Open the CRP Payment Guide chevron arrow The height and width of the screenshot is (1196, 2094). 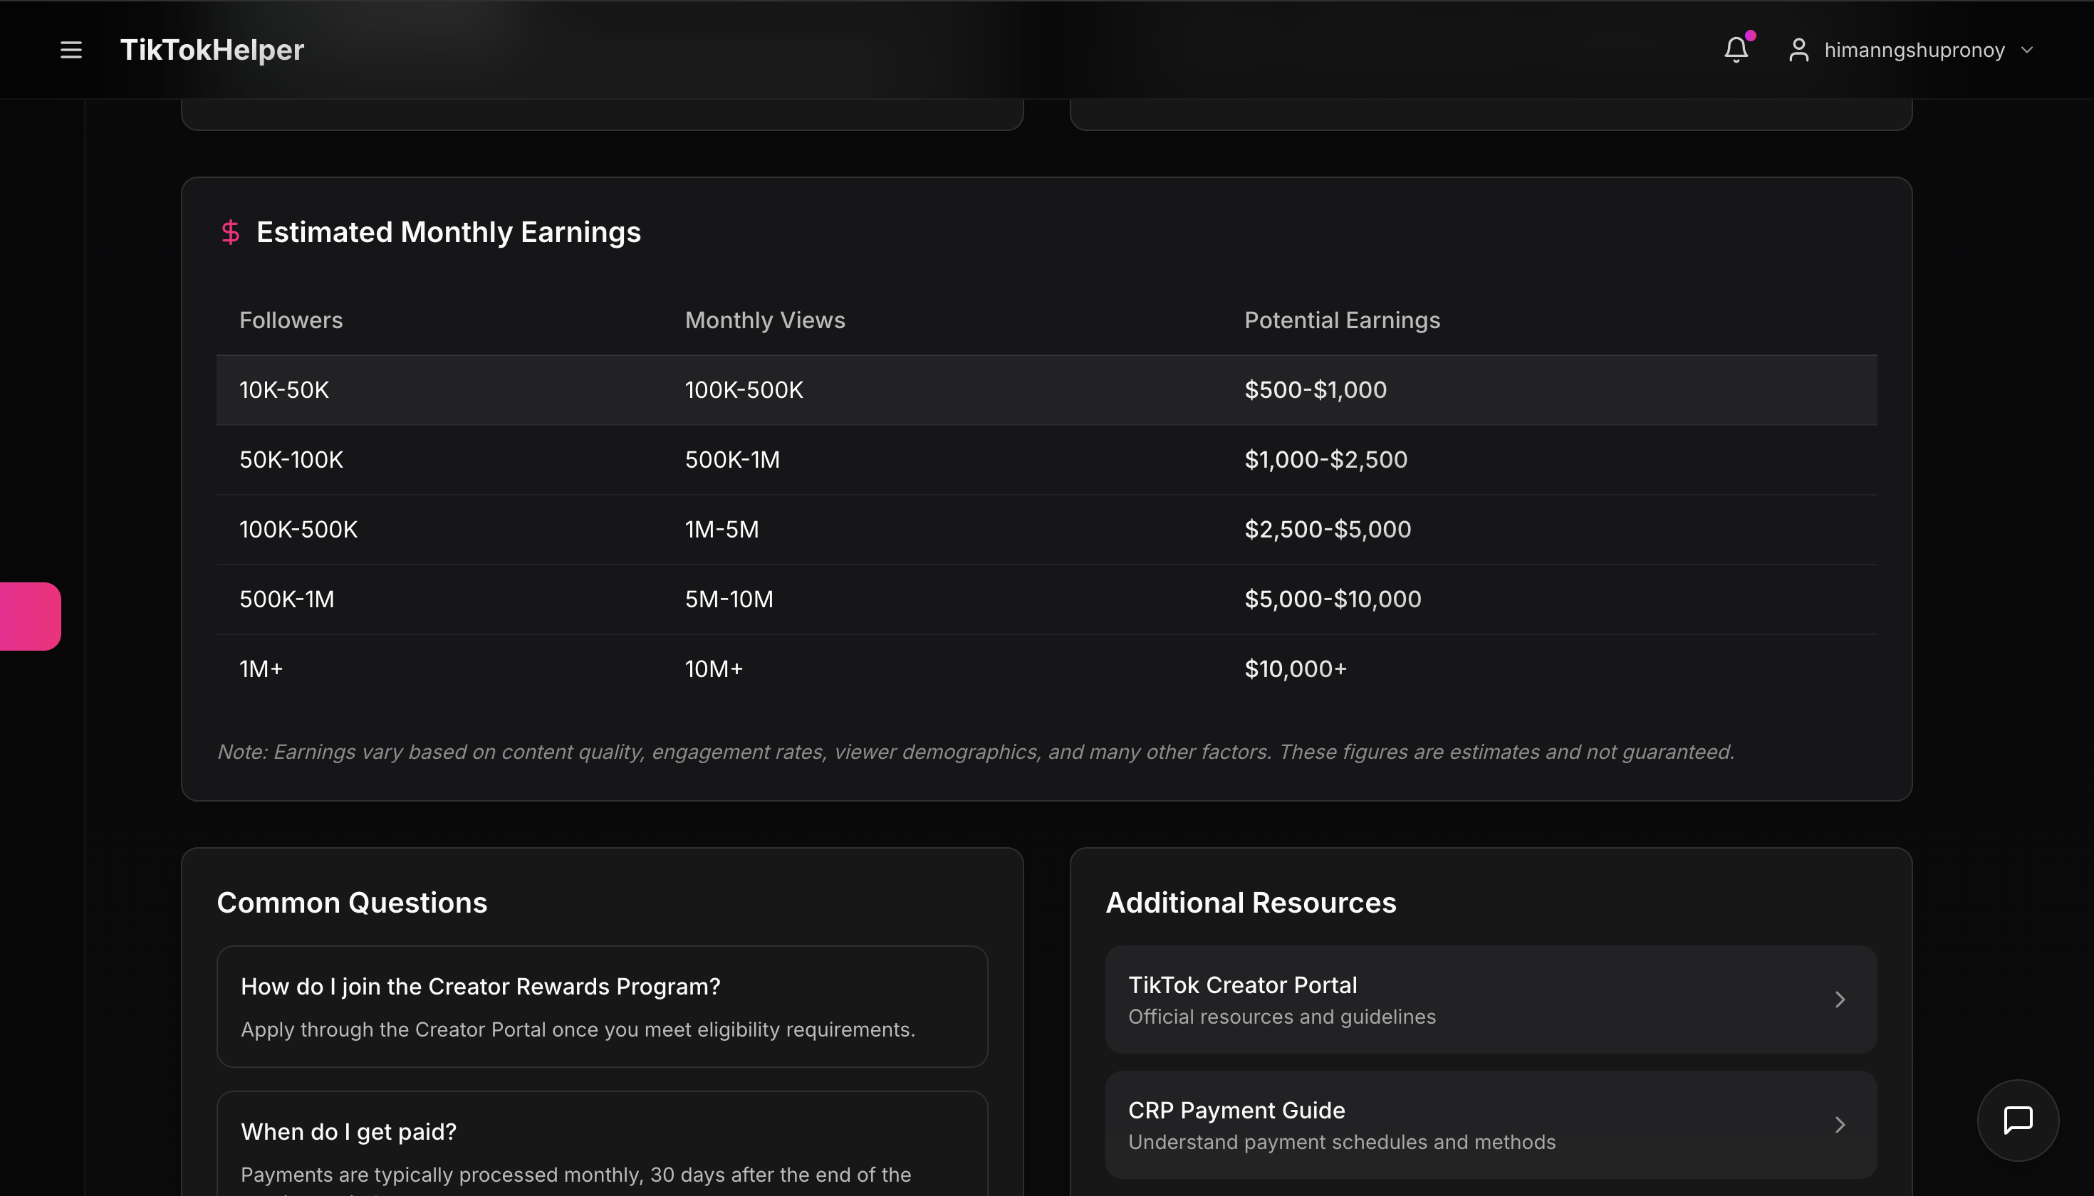pyautogui.click(x=1840, y=1125)
